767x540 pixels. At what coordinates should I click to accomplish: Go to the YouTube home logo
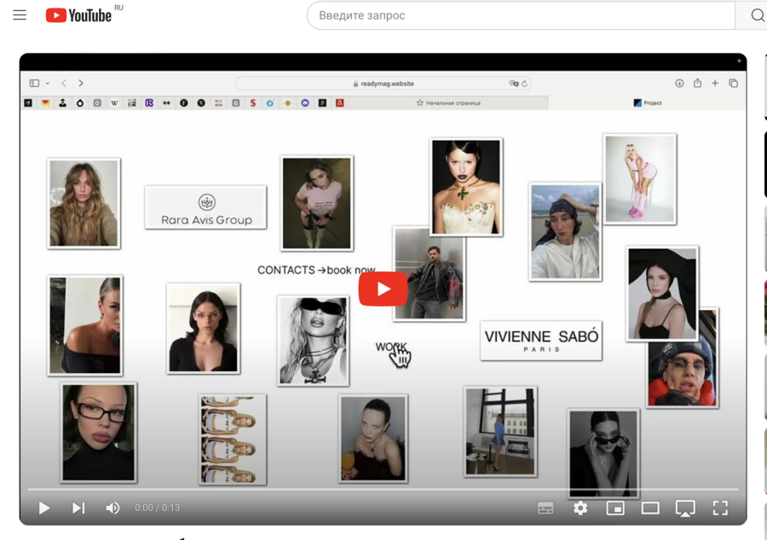click(78, 15)
